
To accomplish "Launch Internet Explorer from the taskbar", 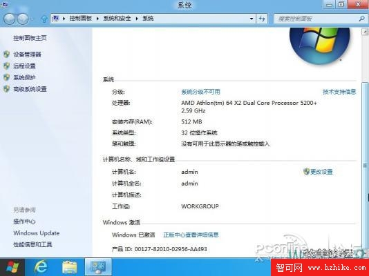I will pos(41,267).
